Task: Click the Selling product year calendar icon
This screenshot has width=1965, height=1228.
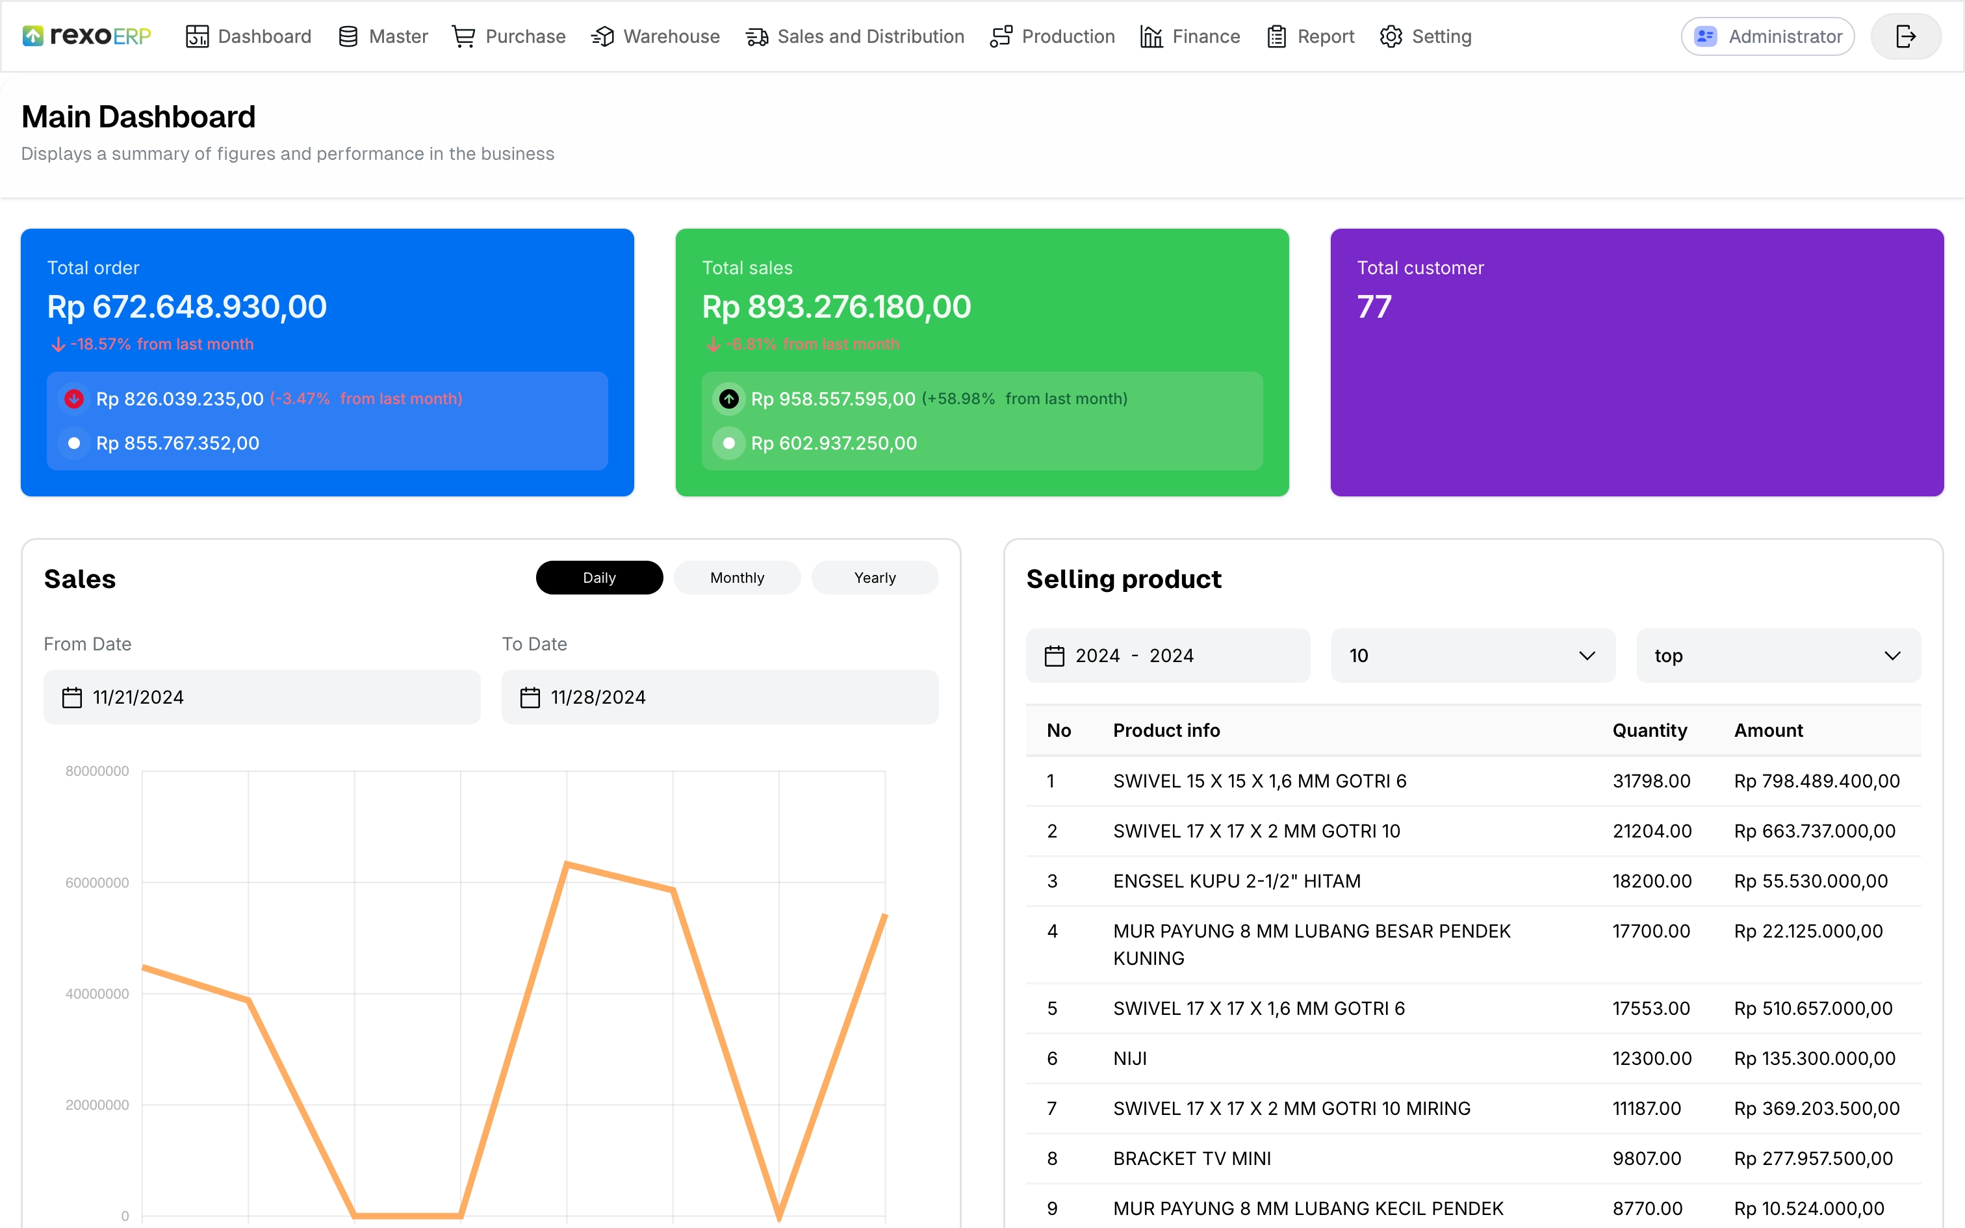Action: 1055,656
